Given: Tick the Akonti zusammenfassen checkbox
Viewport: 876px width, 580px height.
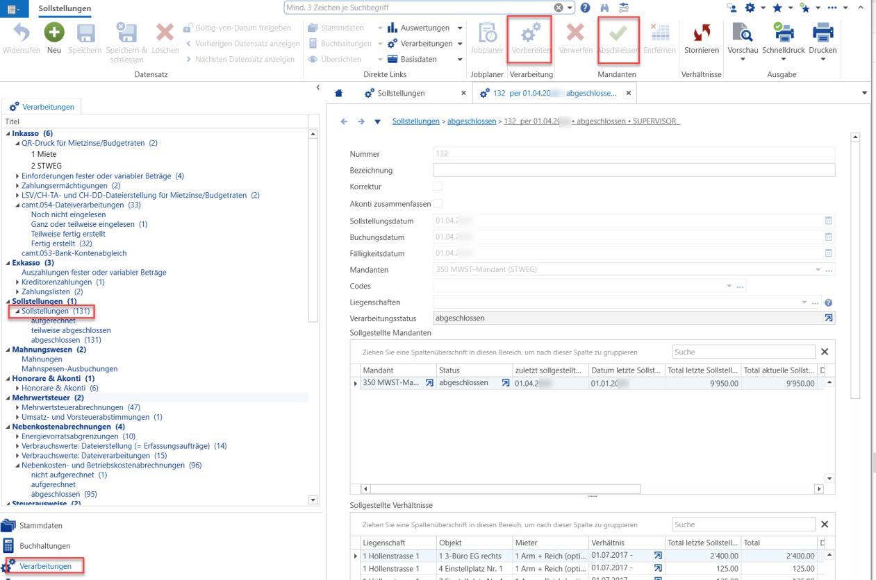Looking at the screenshot, I should pyautogui.click(x=438, y=203).
